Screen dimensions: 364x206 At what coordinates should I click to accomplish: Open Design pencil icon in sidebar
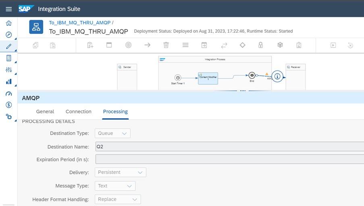coord(8,46)
